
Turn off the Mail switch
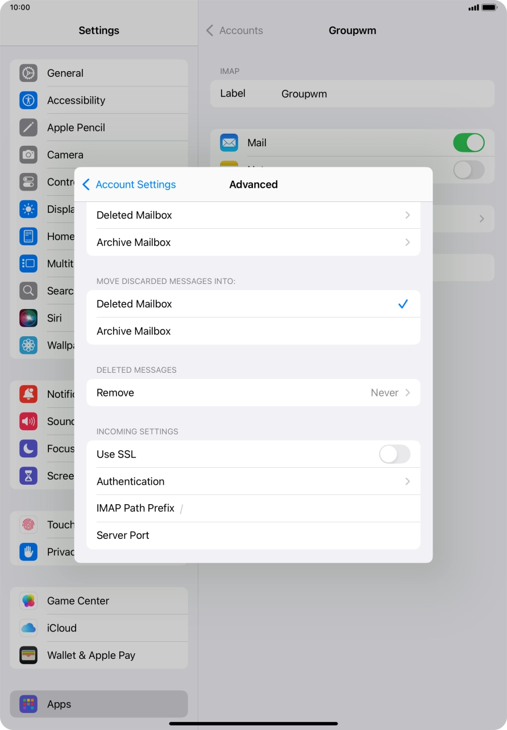468,142
